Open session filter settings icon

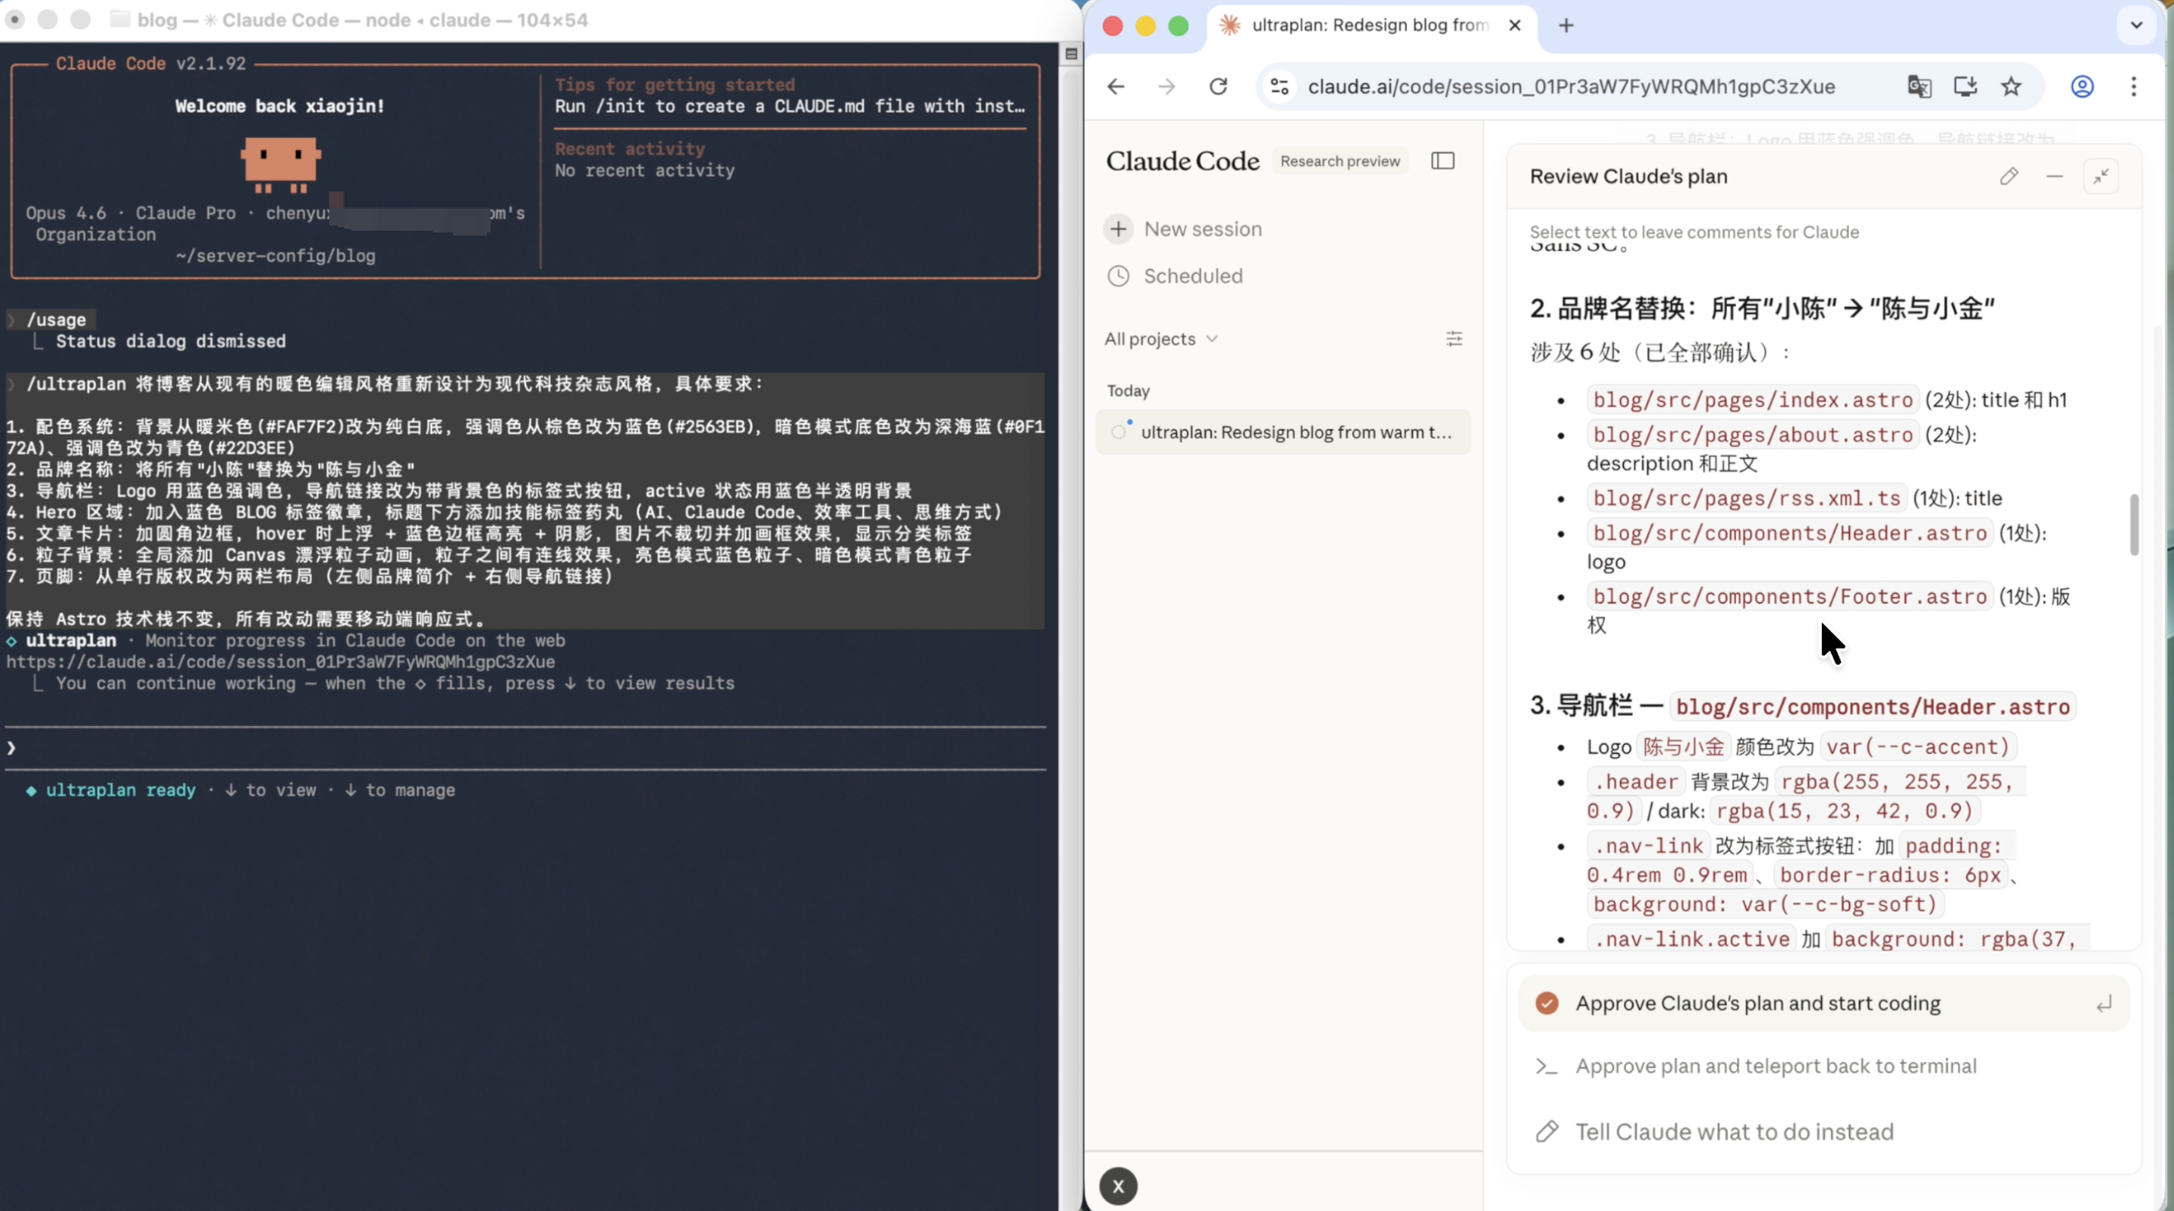point(1454,339)
